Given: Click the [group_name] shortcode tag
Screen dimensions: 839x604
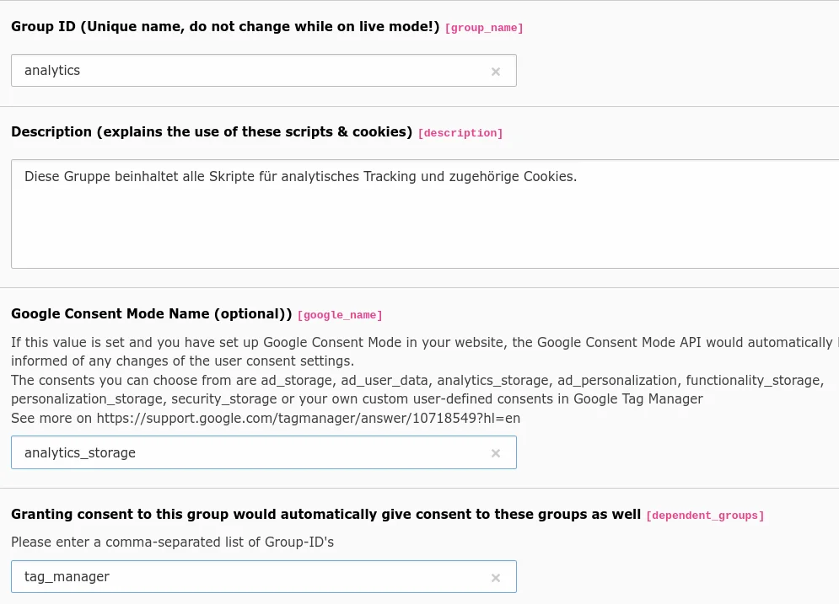Looking at the screenshot, I should [483, 27].
